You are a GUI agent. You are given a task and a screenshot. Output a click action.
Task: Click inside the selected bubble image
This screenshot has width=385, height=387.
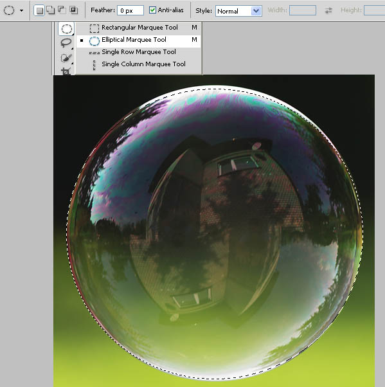pyautogui.click(x=215, y=233)
